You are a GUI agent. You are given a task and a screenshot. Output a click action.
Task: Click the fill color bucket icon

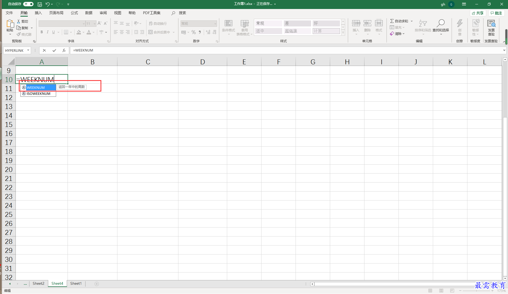click(79, 32)
